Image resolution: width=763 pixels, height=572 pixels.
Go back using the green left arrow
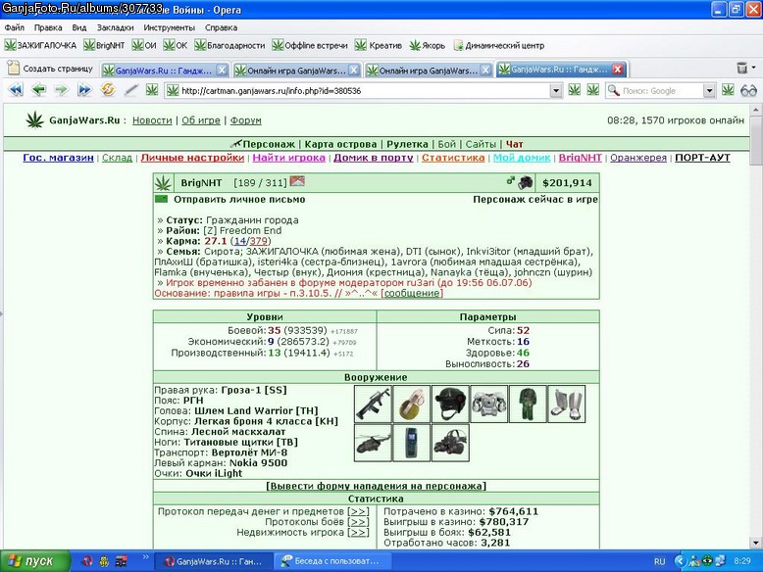[x=38, y=90]
